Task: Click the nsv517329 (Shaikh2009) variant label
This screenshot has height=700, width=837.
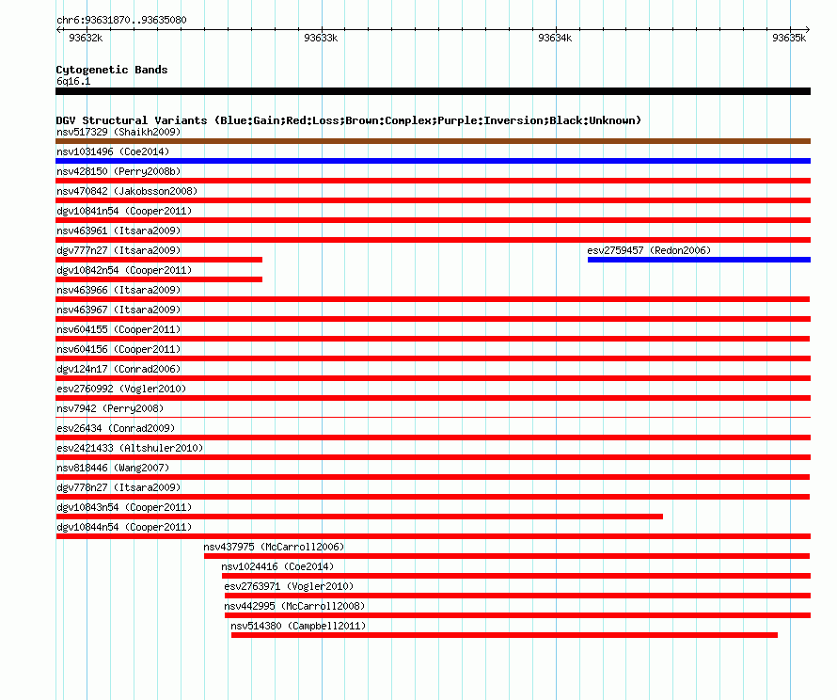Action: [118, 132]
